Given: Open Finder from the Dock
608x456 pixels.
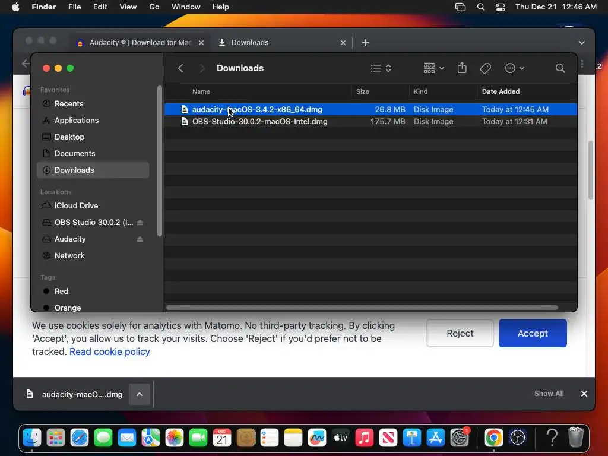Looking at the screenshot, I should [x=32, y=438].
